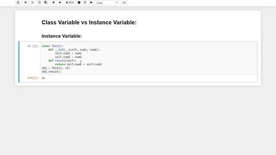Click the def result(self) line
Screen dimensions: 276x155
pyautogui.click(x=63, y=61)
